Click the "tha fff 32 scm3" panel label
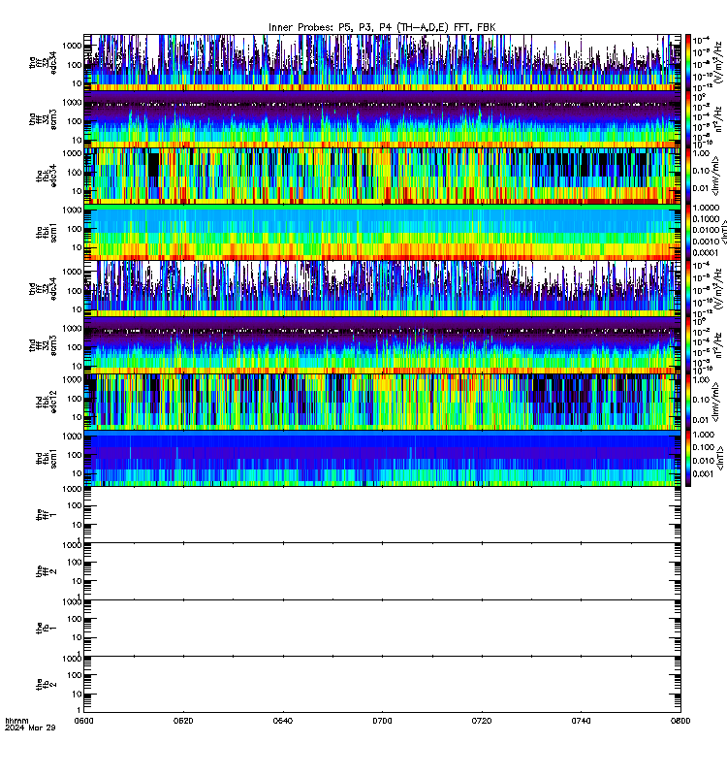The height and width of the screenshot is (776, 727). 43,119
